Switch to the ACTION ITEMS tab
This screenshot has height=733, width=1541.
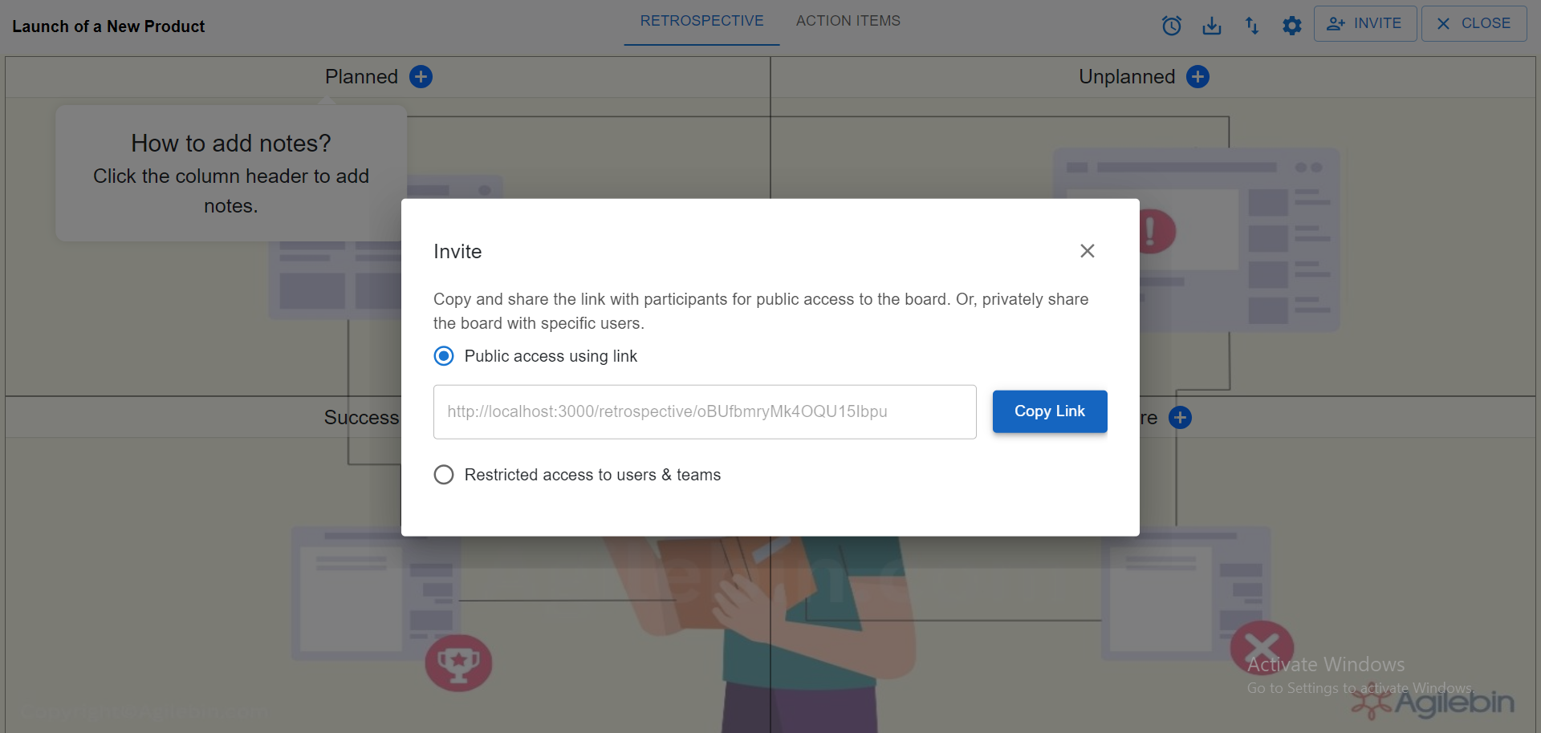[x=848, y=21]
